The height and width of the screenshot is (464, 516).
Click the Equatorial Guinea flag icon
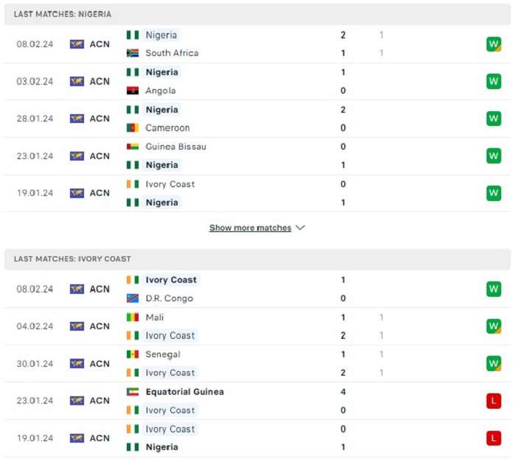(133, 392)
